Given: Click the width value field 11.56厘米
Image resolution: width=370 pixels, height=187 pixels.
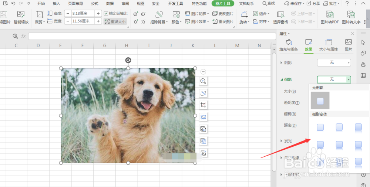Looking at the screenshot, I should (83, 21).
